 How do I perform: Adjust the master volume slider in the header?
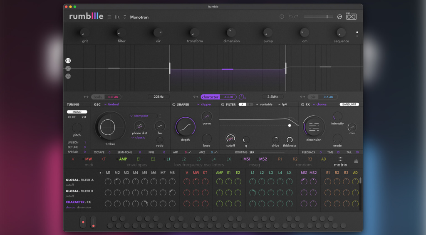[x=318, y=17]
